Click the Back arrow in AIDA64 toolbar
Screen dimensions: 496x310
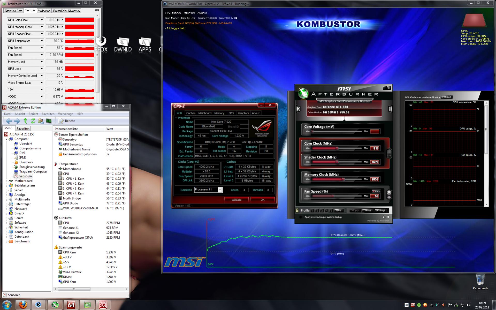tap(9, 121)
